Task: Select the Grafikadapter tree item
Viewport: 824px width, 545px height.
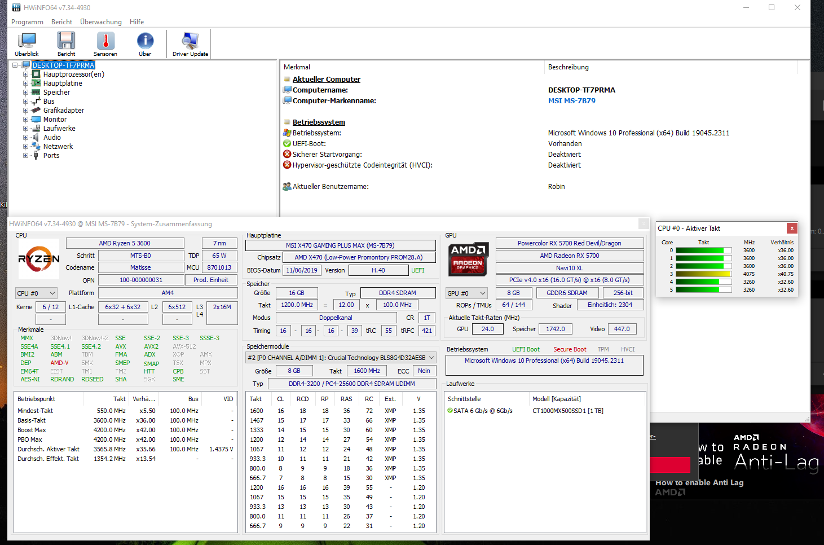Action: (x=64, y=111)
